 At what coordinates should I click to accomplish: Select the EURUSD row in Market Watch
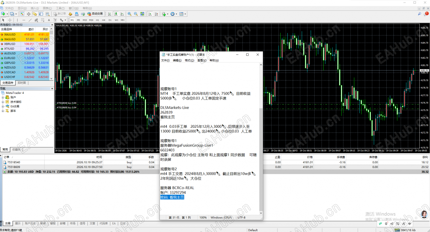click(25, 58)
